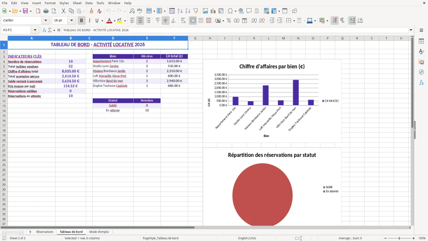Click the zoom in plus button
428x241 pixels.
(414, 238)
